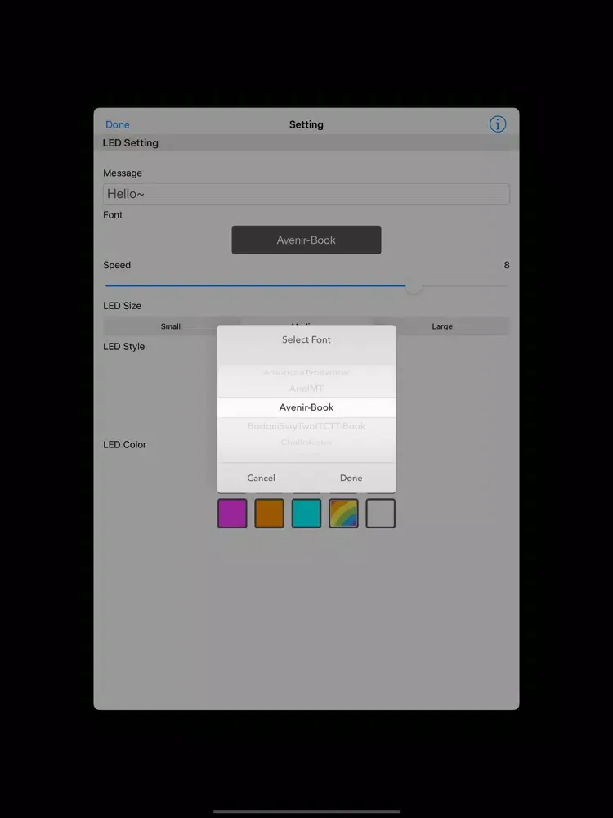Open the info icon in the Setting header
This screenshot has height=818, width=613.
pyautogui.click(x=497, y=124)
